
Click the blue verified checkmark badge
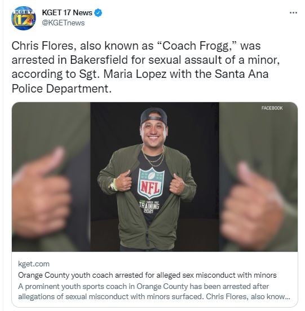(x=98, y=12)
